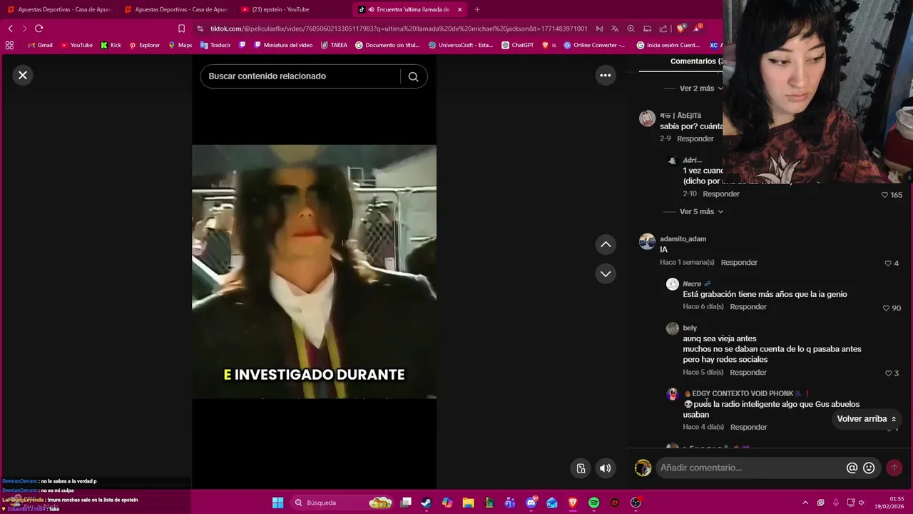Bookmark this page icon
Image resolution: width=913 pixels, height=514 pixels.
(181, 29)
